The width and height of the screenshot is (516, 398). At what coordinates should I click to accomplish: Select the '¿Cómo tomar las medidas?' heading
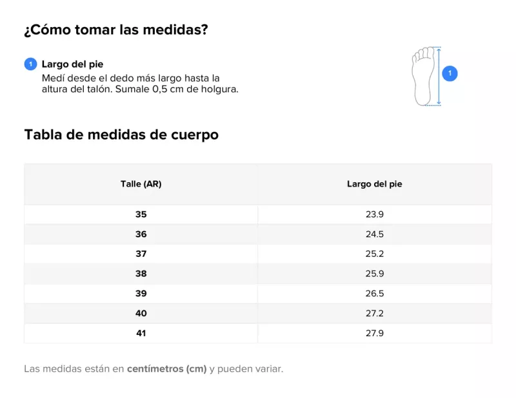115,30
